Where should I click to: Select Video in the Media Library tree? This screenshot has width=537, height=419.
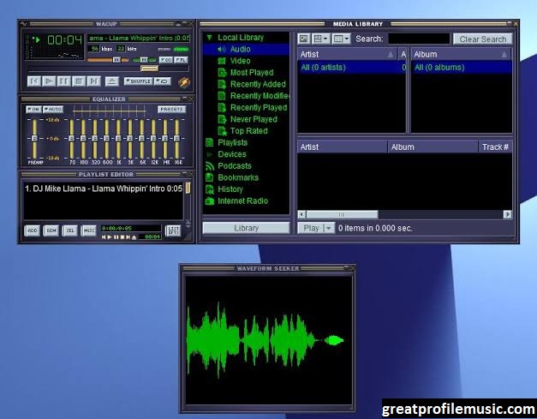coord(240,61)
